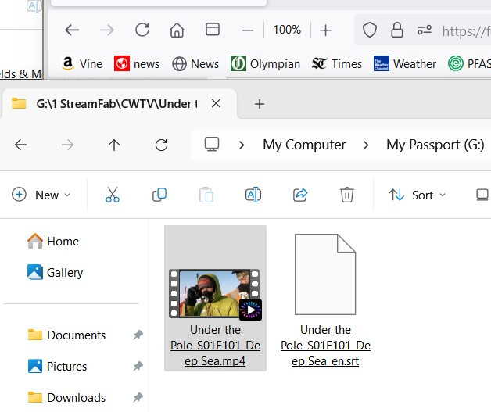The width and height of the screenshot is (491, 412).
Task: Select My Passport (G:) breadcrumb
Action: coord(435,145)
